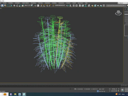Open the Rendering menu
The width and height of the screenshot is (128, 96).
(x=33, y=3)
